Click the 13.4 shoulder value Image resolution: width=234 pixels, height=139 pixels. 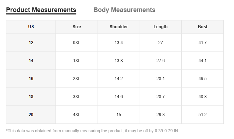coord(119,43)
